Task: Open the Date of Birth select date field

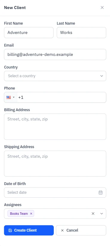Action: [55, 193]
